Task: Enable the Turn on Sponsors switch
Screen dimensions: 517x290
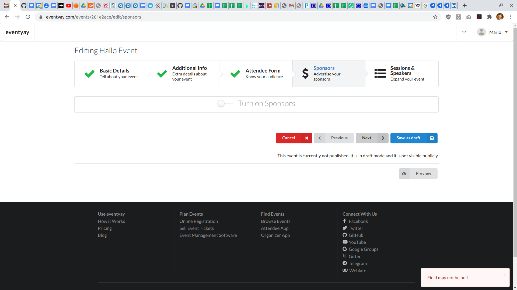Action: click(x=221, y=103)
